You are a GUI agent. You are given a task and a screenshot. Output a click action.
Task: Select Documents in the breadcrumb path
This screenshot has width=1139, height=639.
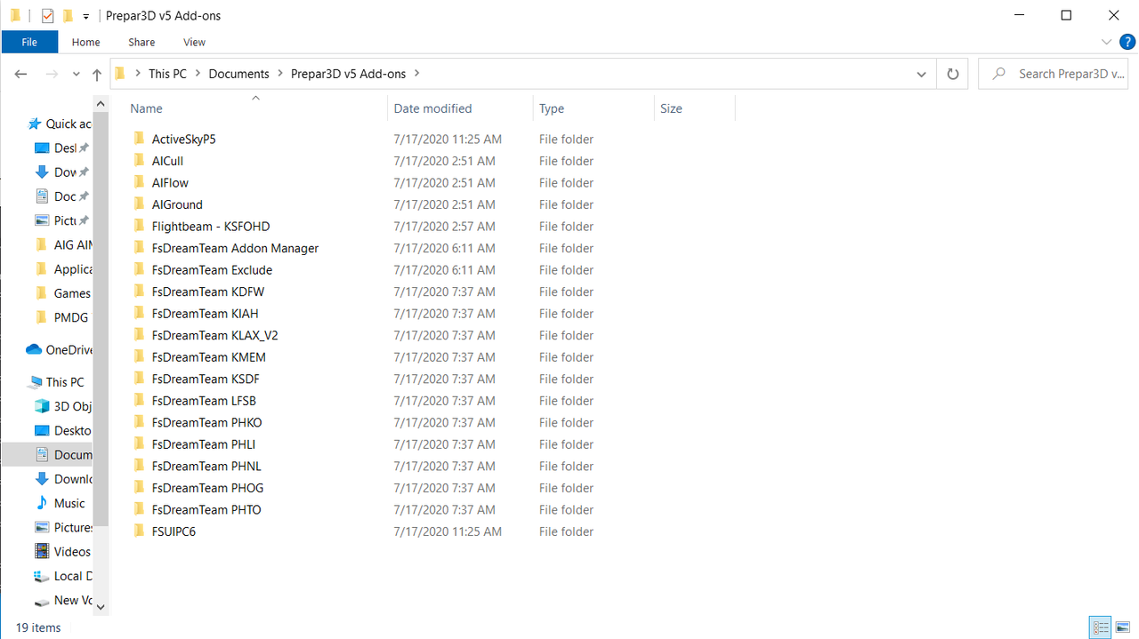point(238,74)
